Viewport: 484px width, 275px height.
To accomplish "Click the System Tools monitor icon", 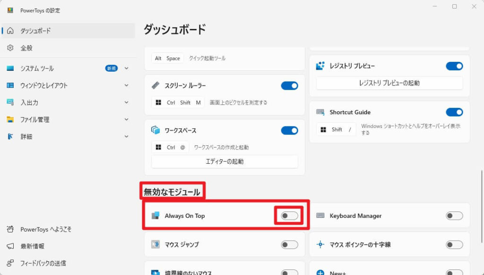I will (10, 68).
